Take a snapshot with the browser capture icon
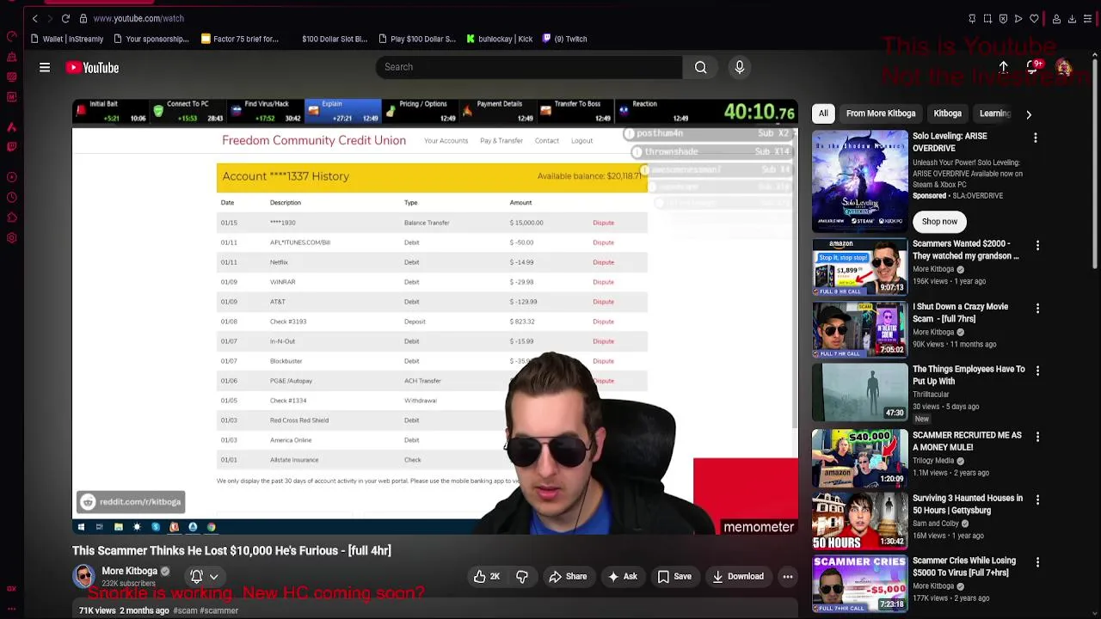This screenshot has width=1101, height=619. pos(987,18)
